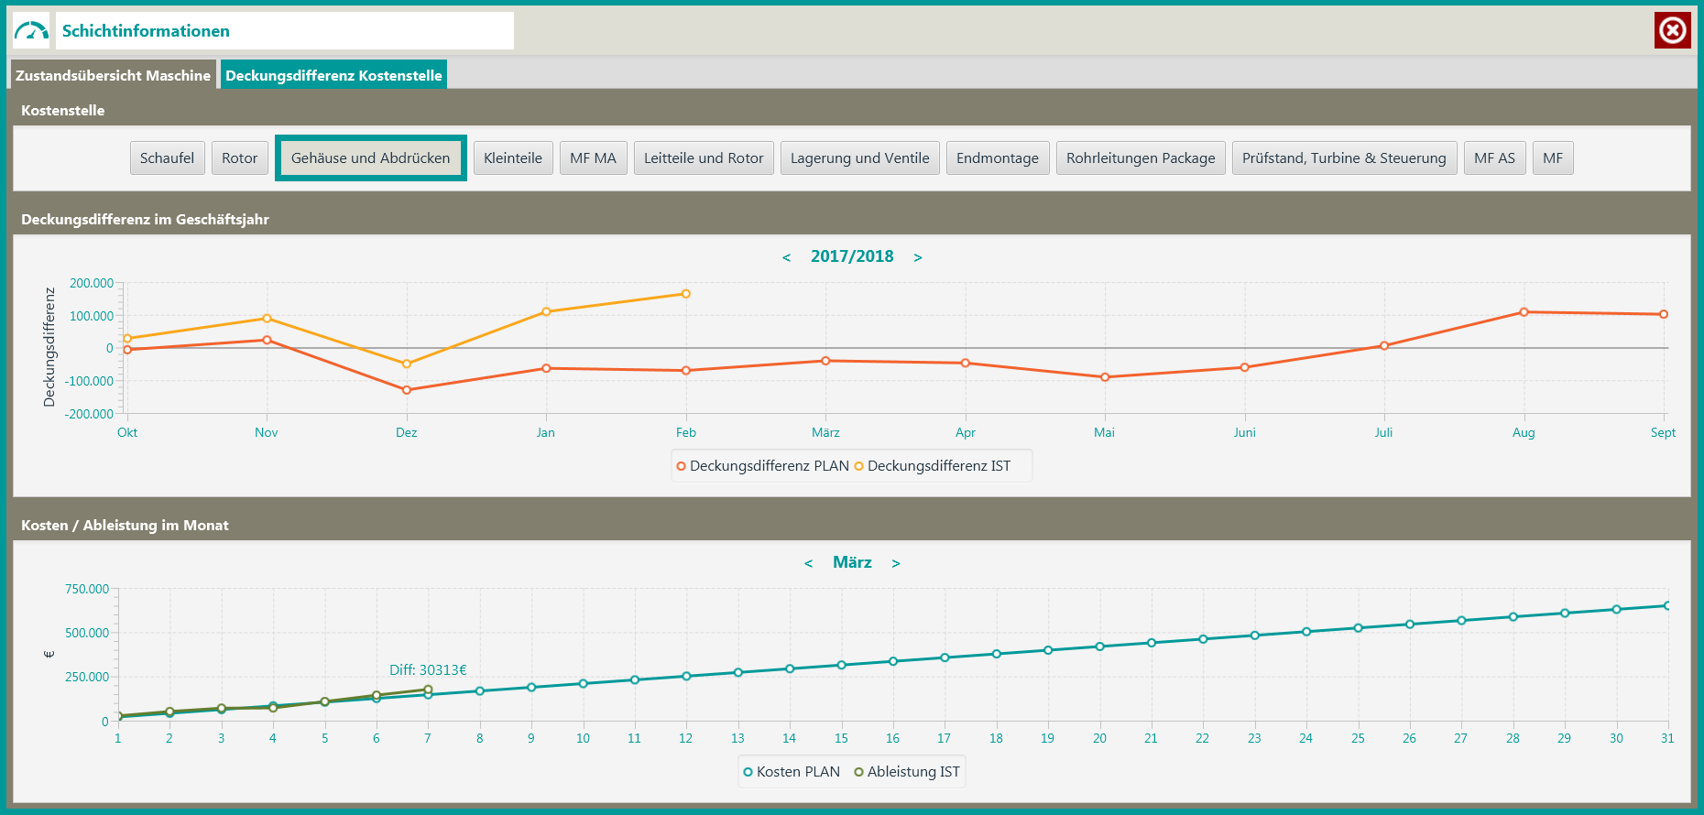
Task: Choose Gehäuse und Abdrücken cost center
Action: [x=370, y=158]
